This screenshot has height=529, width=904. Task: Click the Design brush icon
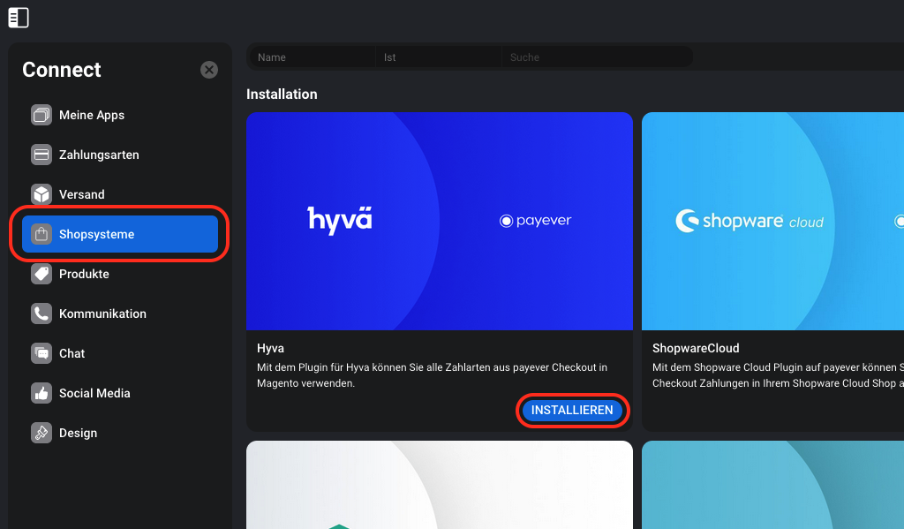(41, 434)
